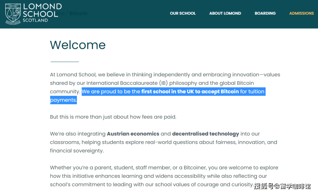Click the 'But this is more than' sentence
318x193 pixels.
(113, 117)
